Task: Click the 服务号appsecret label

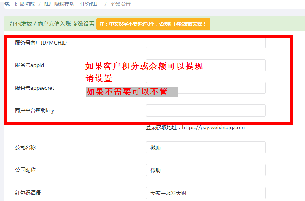Action: pos(34,88)
